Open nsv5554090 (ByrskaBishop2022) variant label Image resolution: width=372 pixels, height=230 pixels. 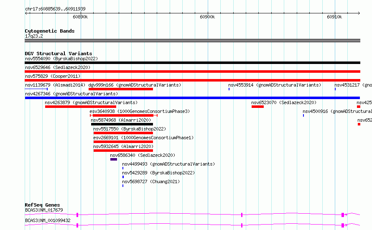click(x=61, y=59)
